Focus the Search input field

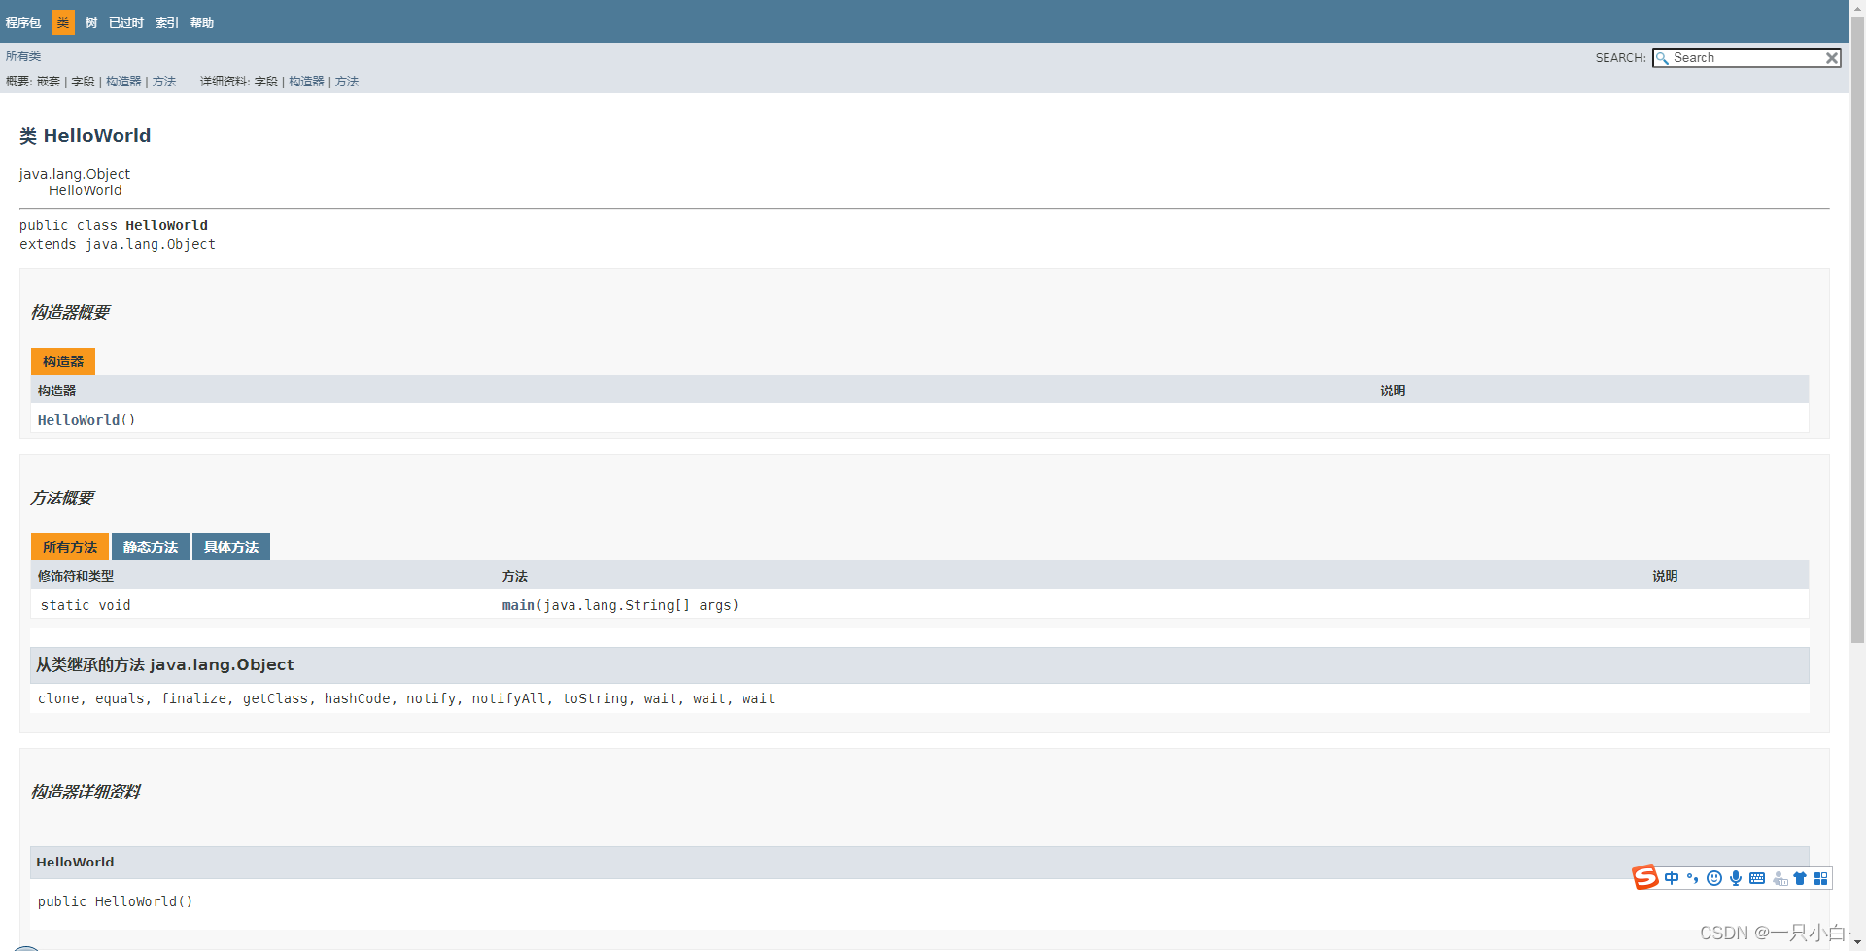click(x=1747, y=58)
